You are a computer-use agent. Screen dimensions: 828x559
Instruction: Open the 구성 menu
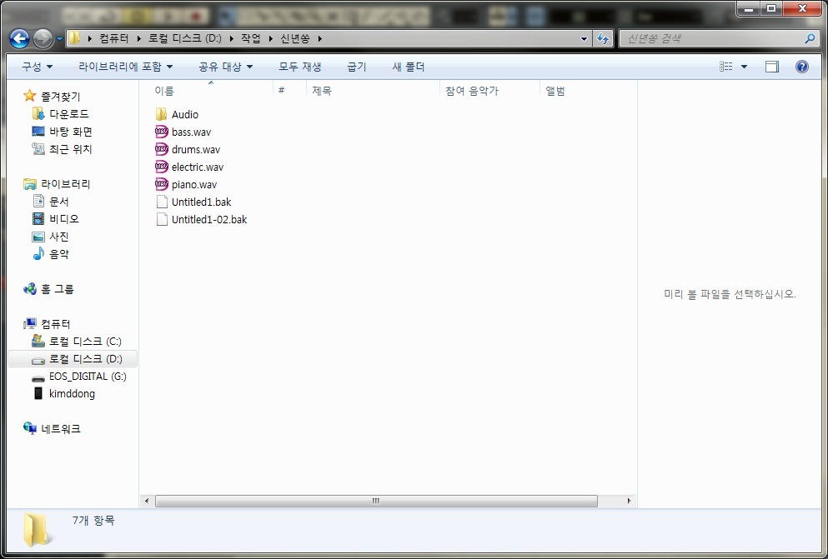coord(37,67)
